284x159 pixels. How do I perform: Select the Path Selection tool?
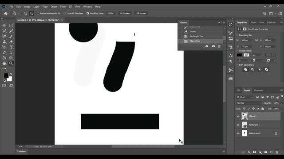(x=11, y=53)
